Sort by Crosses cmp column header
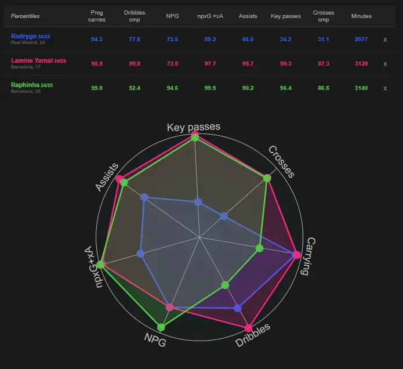The width and height of the screenshot is (403, 369). pos(324,16)
